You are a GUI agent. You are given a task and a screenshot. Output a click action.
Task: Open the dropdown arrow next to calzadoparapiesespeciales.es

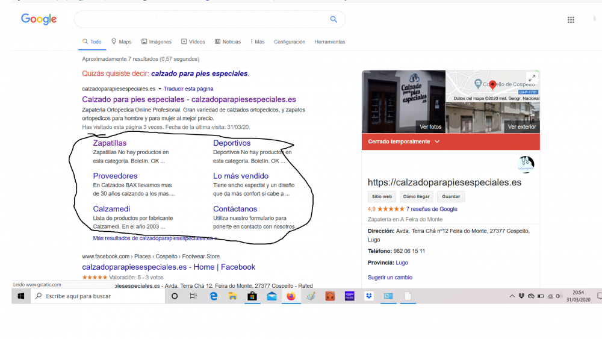[160, 89]
